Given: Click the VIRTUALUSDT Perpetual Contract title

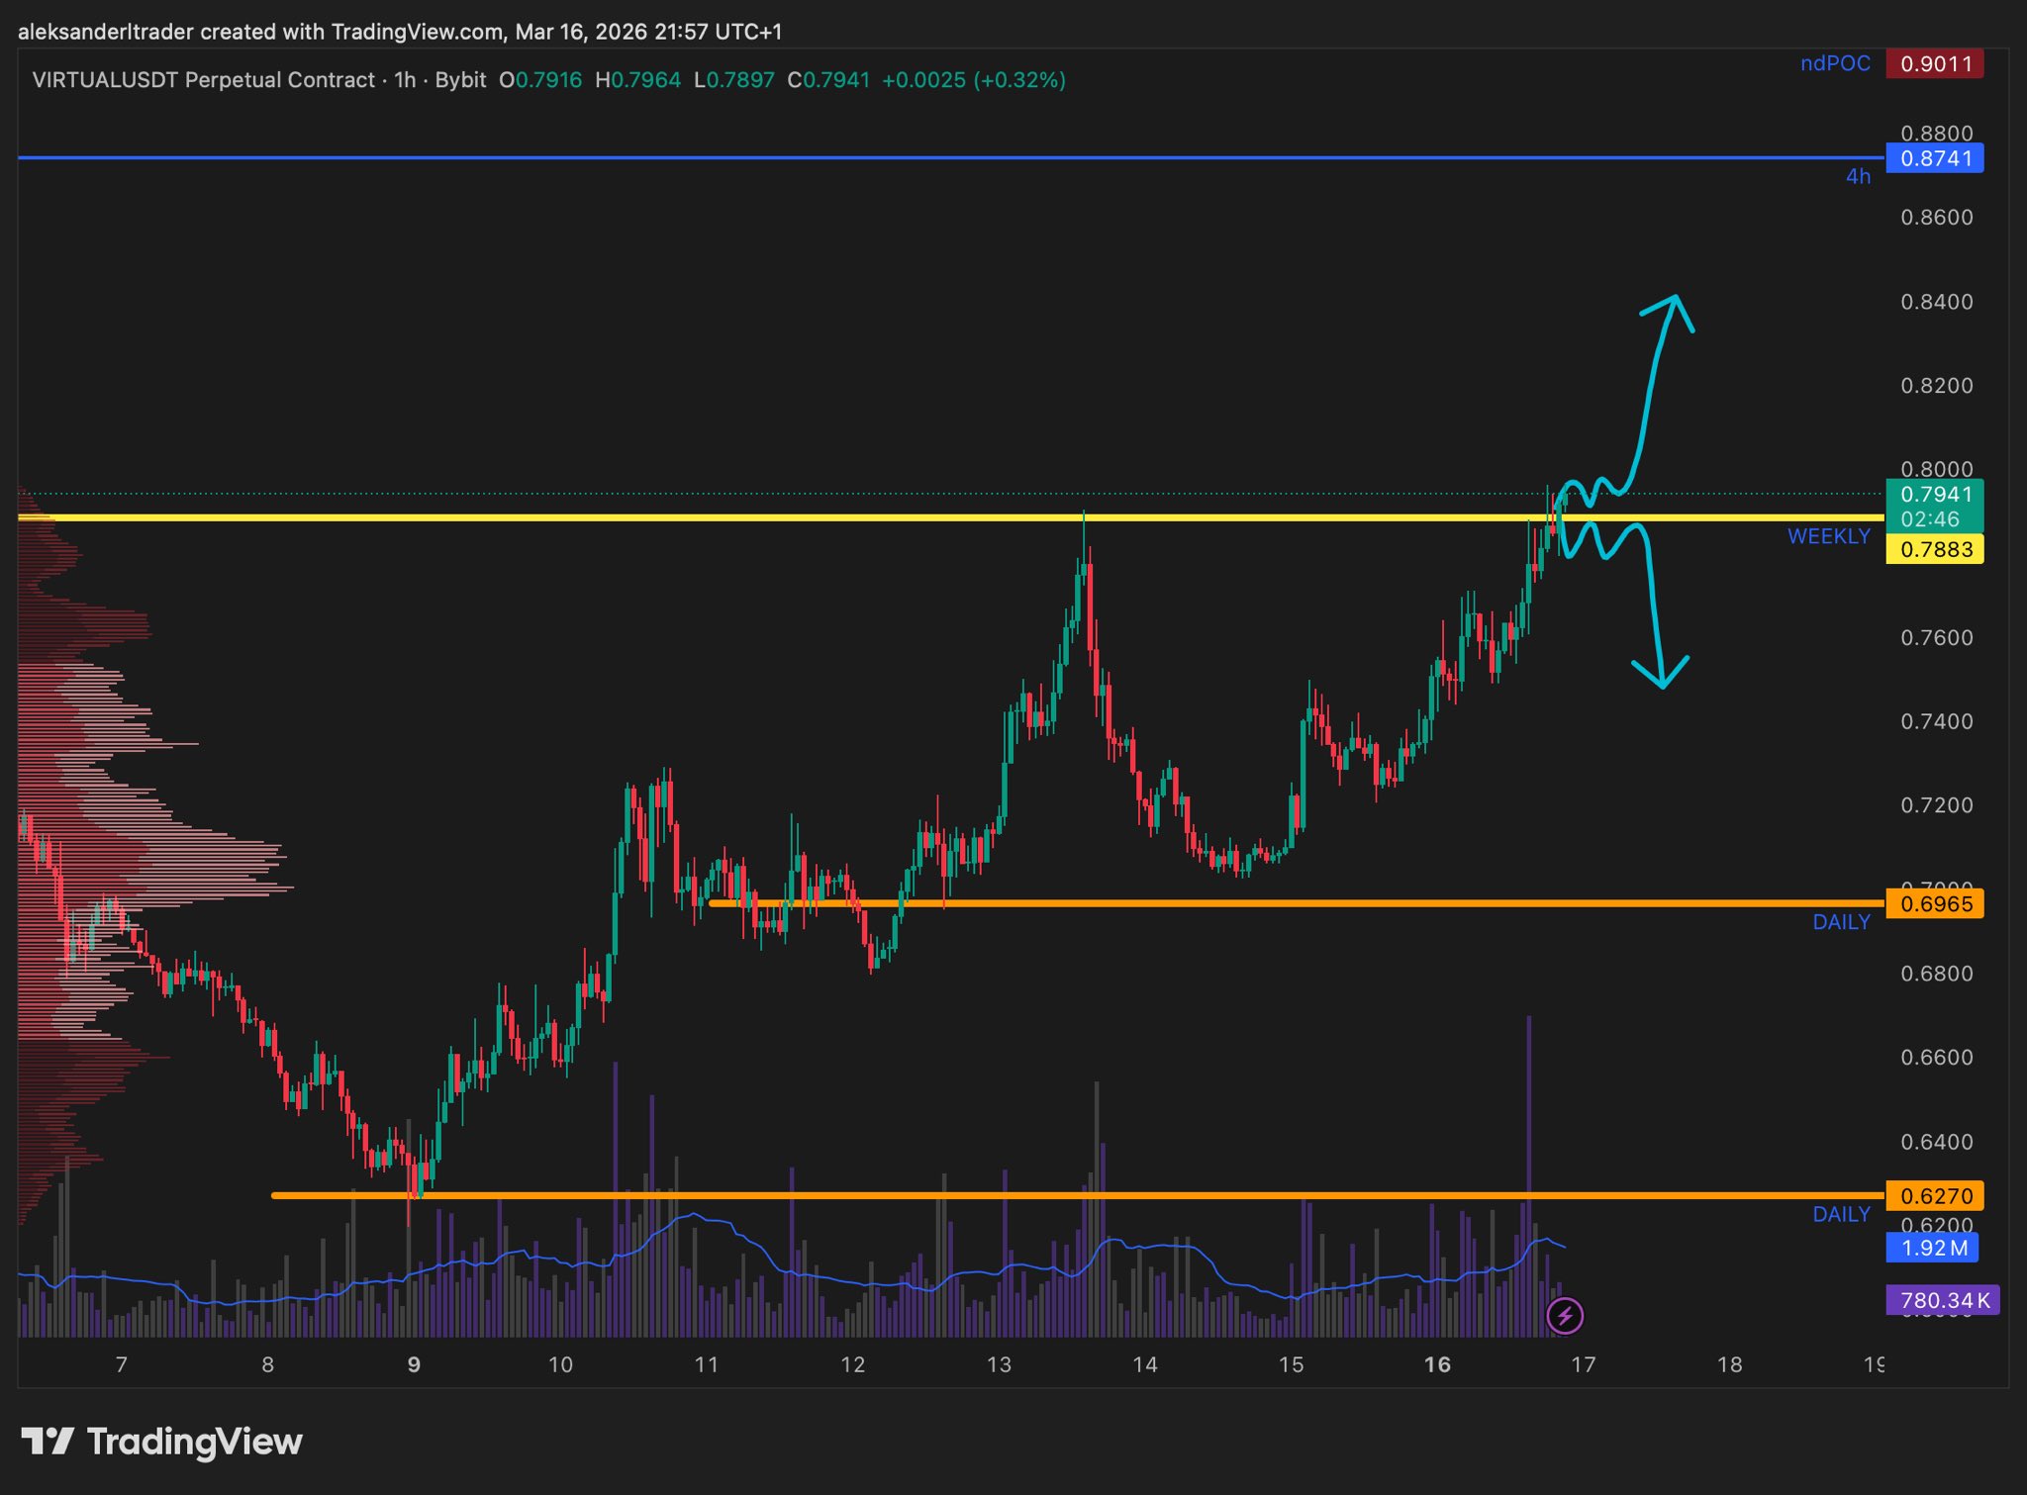Looking at the screenshot, I should click(203, 80).
